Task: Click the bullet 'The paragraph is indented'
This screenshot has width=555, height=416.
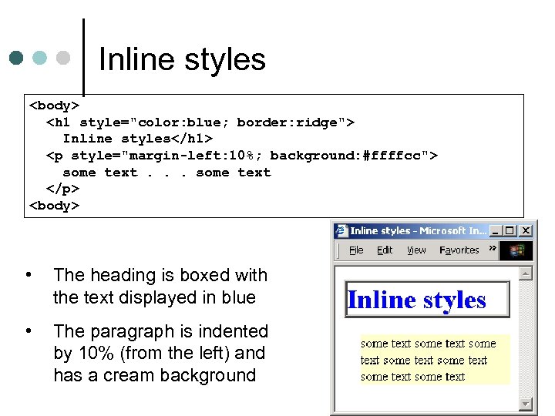Action: point(160,331)
